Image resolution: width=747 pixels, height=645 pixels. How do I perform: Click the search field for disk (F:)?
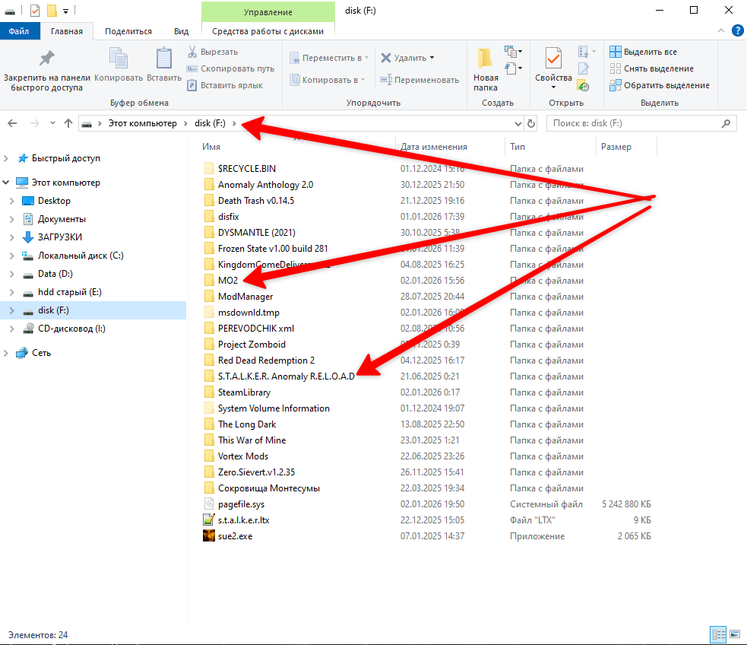(641, 123)
